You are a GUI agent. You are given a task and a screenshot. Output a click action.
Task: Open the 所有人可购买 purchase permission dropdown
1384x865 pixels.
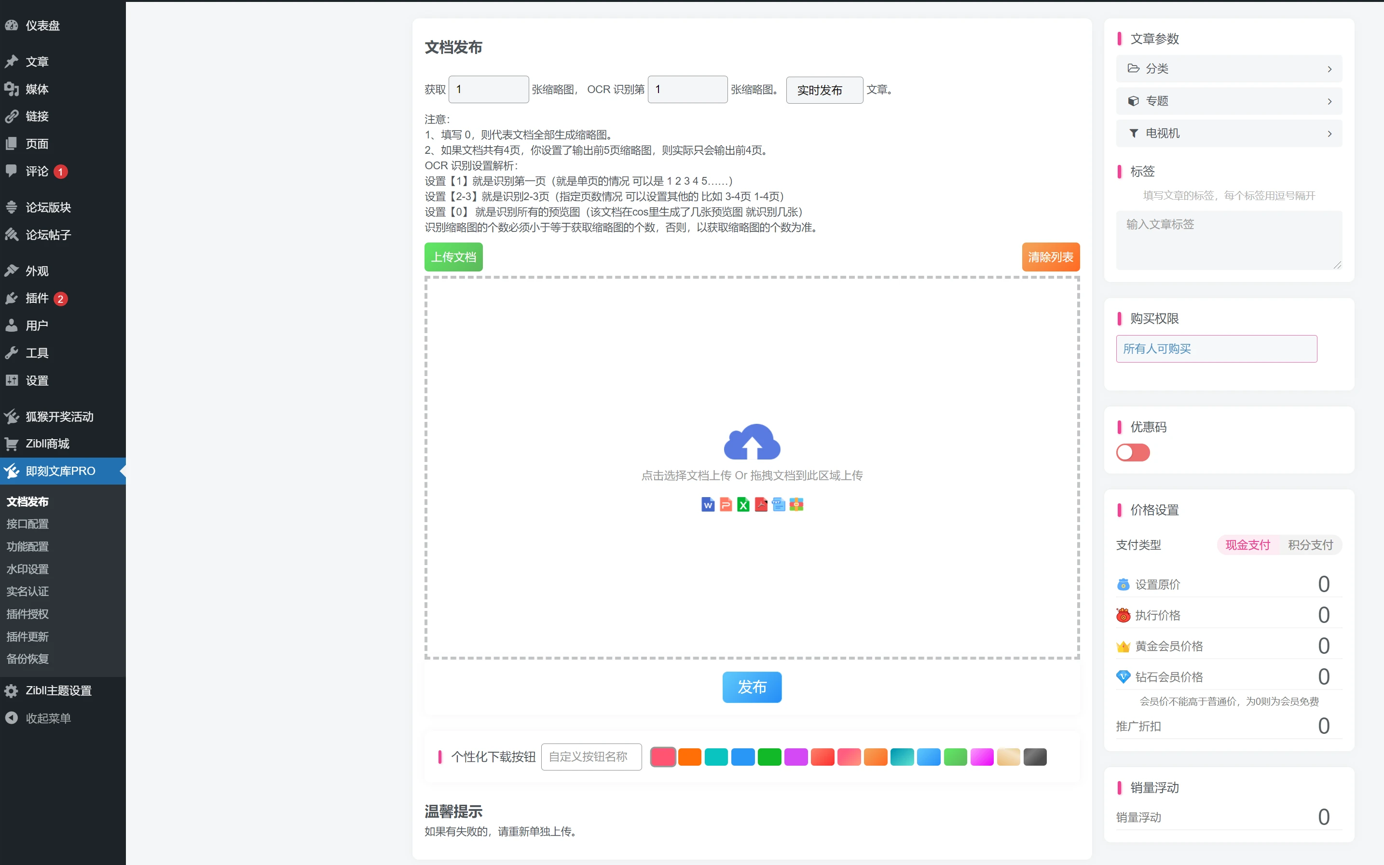point(1216,349)
